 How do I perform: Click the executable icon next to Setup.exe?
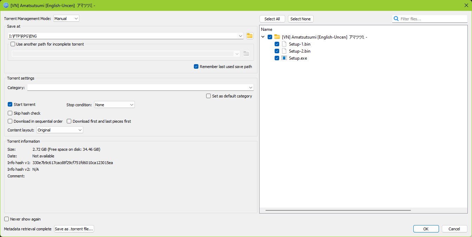click(x=284, y=58)
